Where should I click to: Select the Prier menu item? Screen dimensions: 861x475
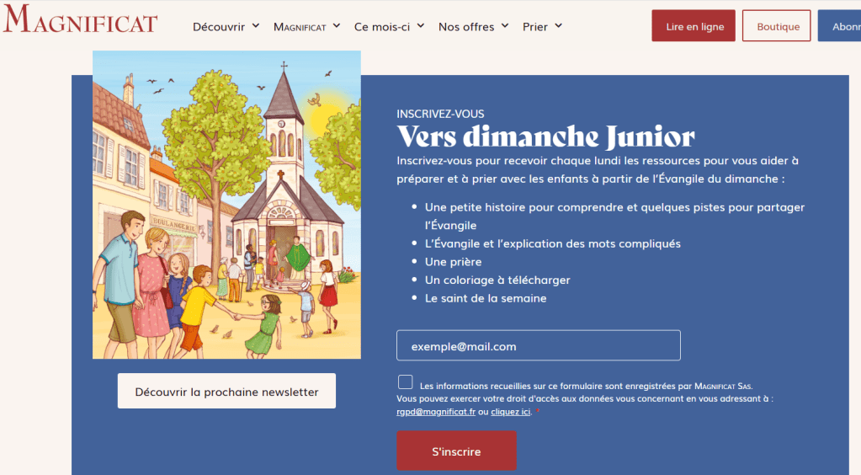pyautogui.click(x=535, y=27)
